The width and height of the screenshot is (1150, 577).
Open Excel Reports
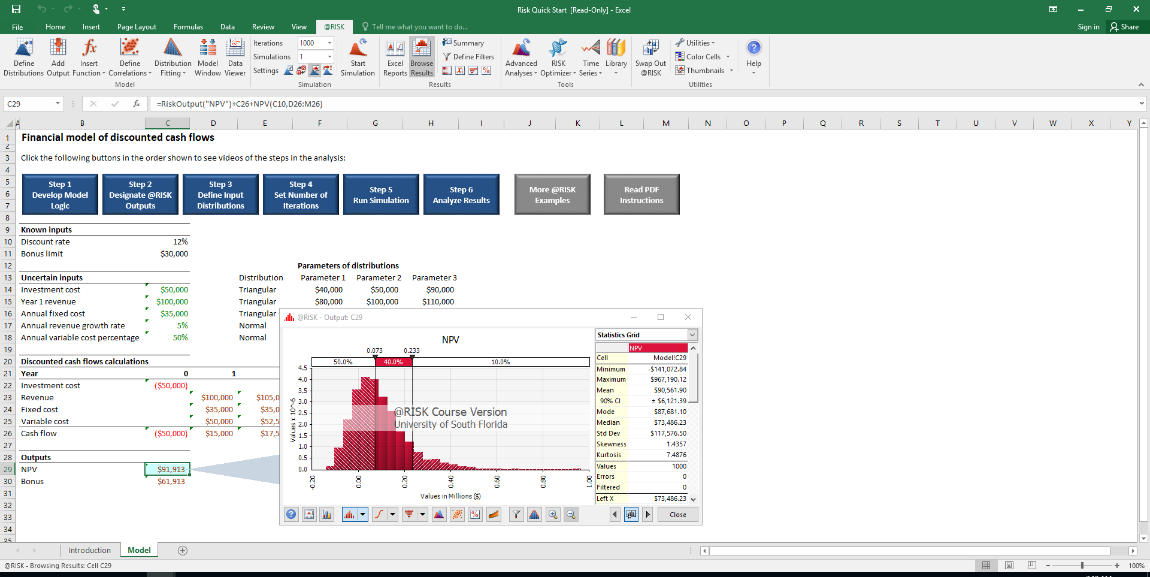coord(395,58)
